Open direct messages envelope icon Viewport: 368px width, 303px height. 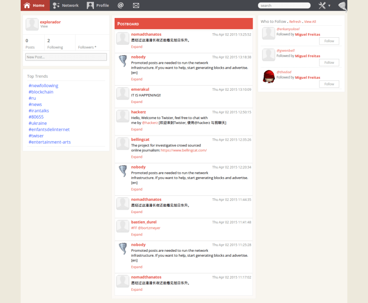[x=136, y=5]
